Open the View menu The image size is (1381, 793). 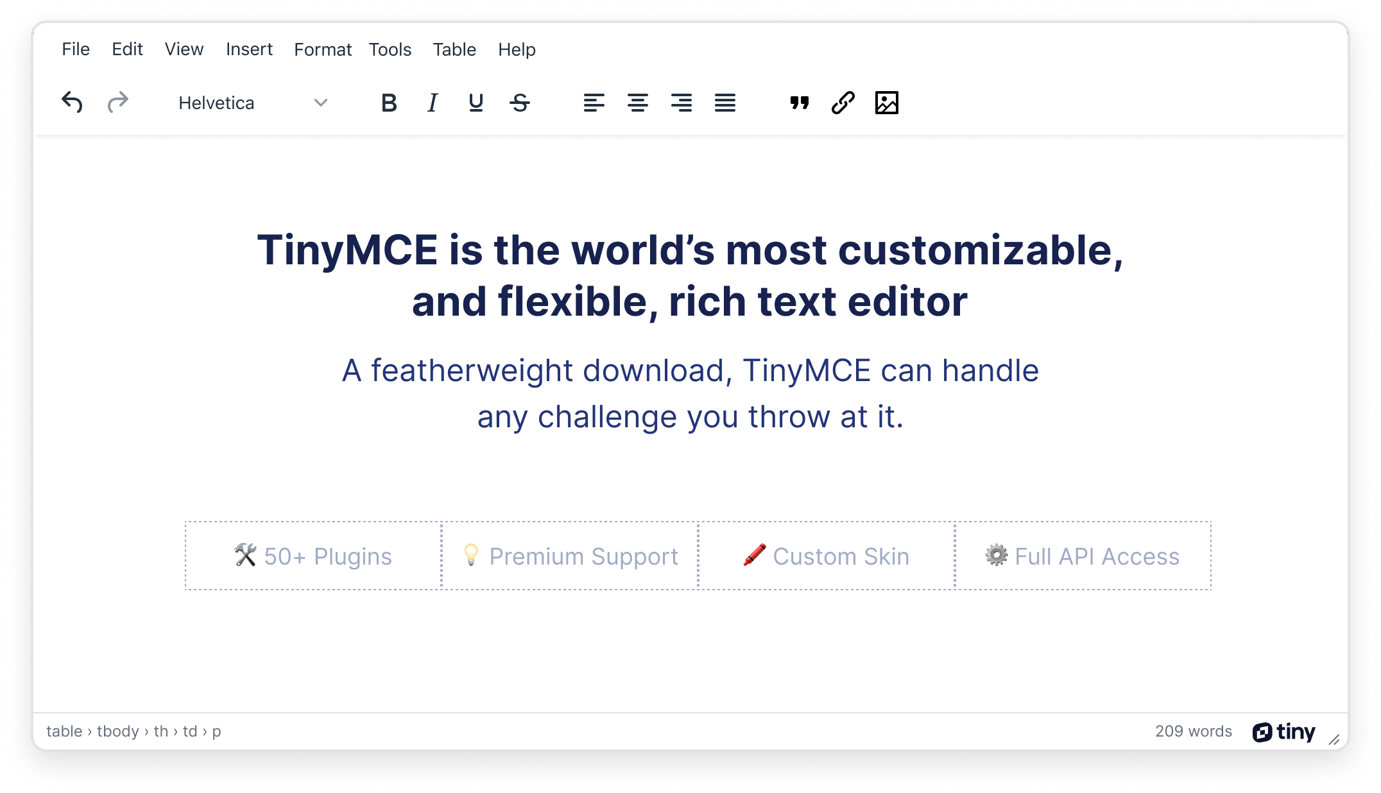pyautogui.click(x=184, y=49)
